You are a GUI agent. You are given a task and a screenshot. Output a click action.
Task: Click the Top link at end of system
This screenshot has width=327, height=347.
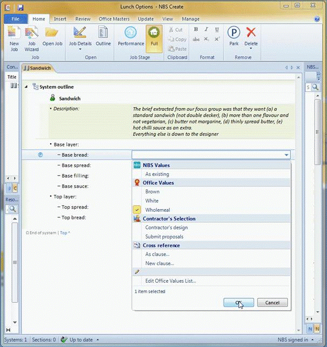coord(65,233)
